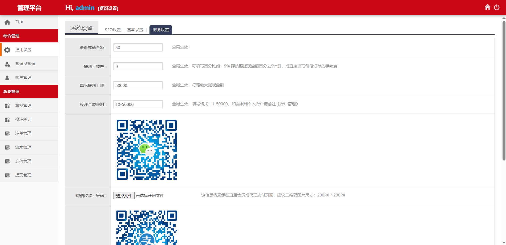The image size is (506, 245).
Task: Click the 管理平台 logo title
Action: coord(29,8)
